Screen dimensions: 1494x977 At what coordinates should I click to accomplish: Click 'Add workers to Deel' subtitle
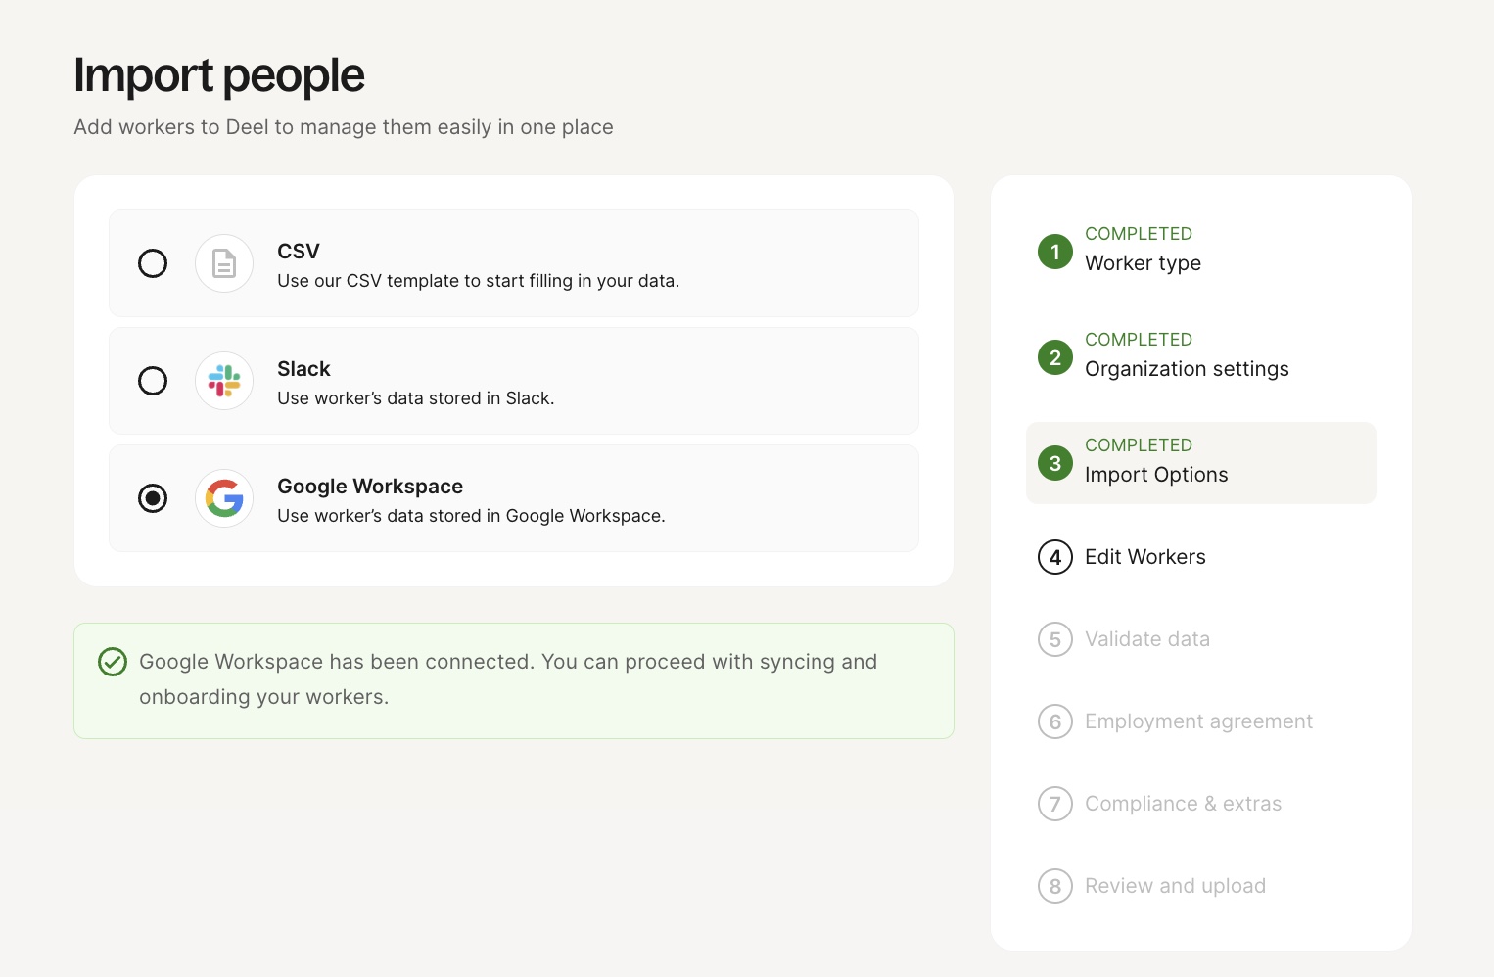click(x=344, y=127)
